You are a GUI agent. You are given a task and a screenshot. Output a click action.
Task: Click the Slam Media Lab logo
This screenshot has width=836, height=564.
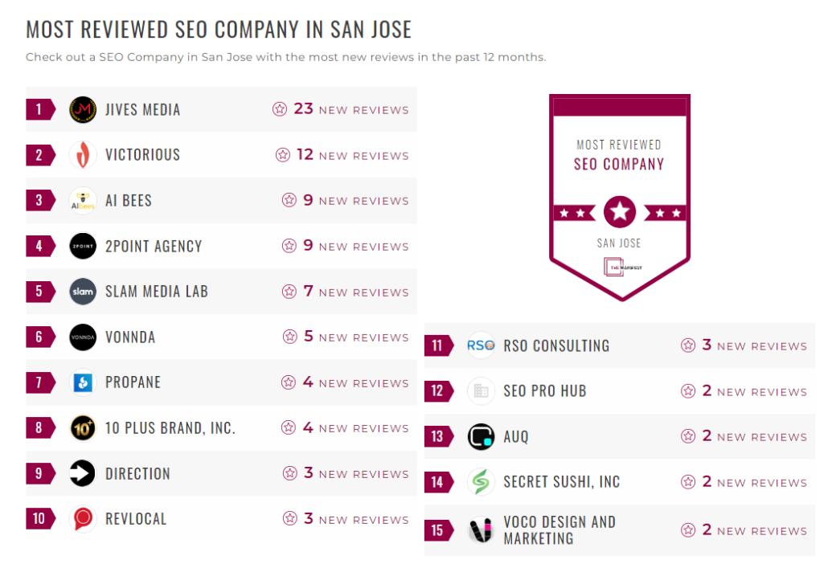coord(82,291)
